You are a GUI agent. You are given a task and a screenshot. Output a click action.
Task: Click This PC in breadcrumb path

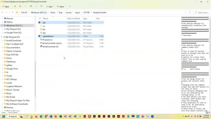click(x=24, y=13)
